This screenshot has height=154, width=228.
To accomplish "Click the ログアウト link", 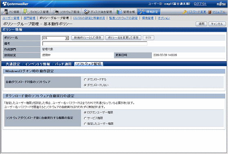I will point(200,4).
